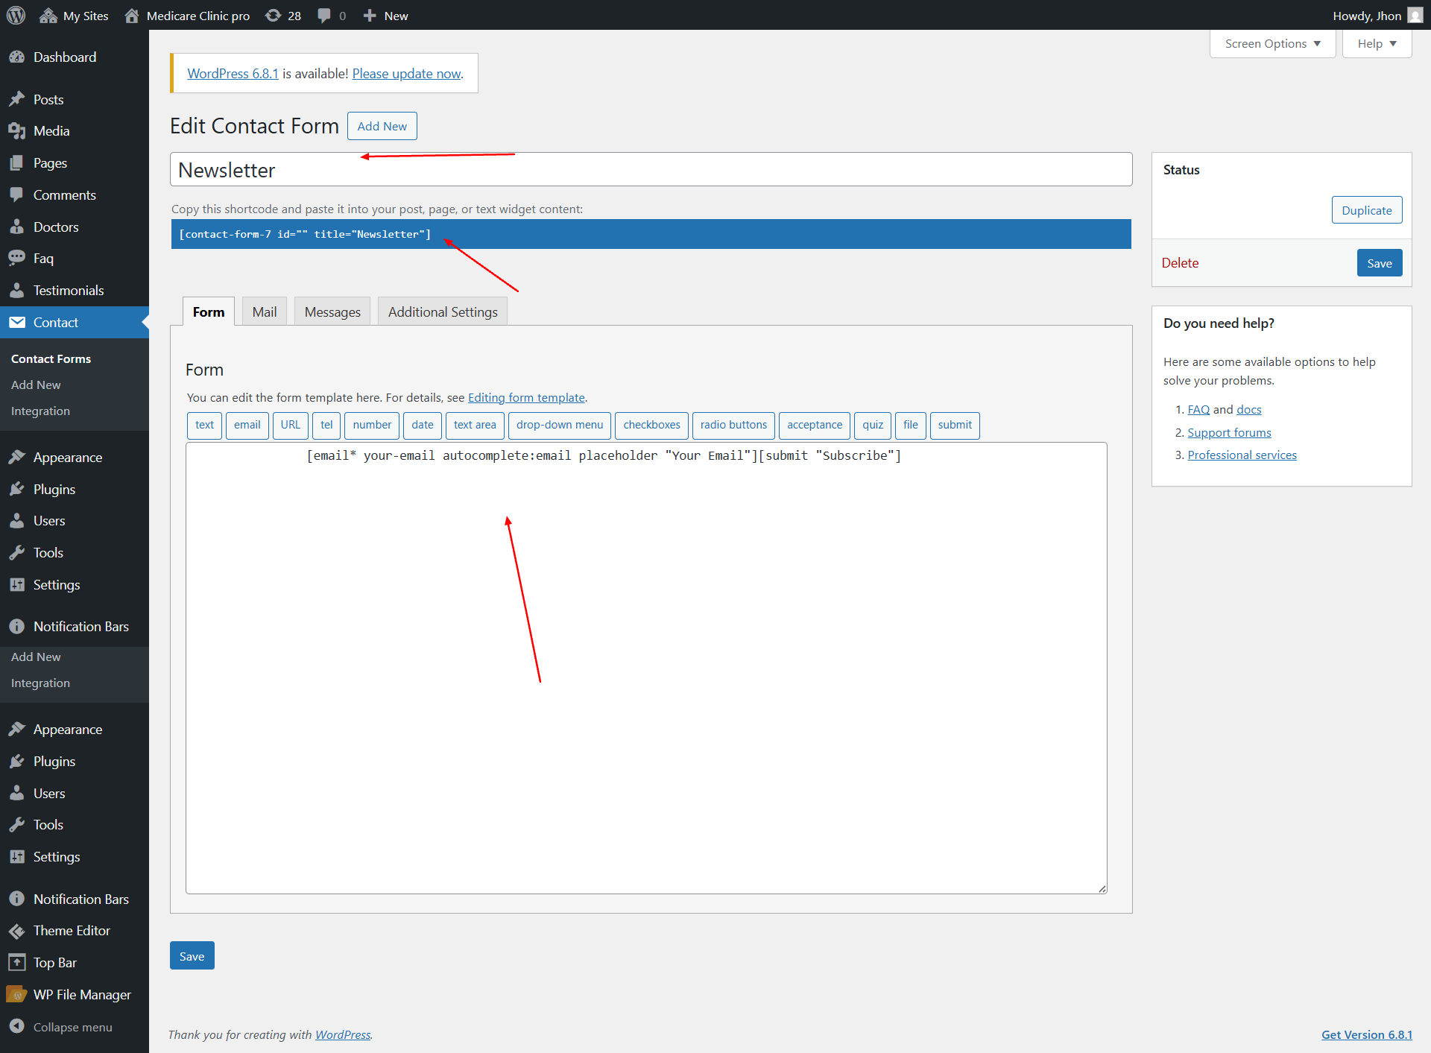Viewport: 1431px width, 1053px height.
Task: Insert a radio buttons tag
Action: 733,426
